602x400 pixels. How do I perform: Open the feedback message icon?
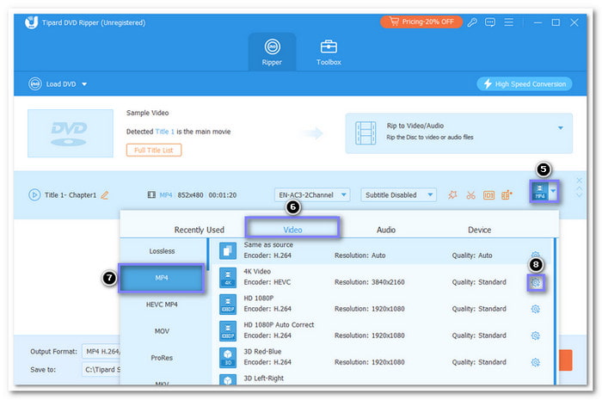tap(490, 22)
